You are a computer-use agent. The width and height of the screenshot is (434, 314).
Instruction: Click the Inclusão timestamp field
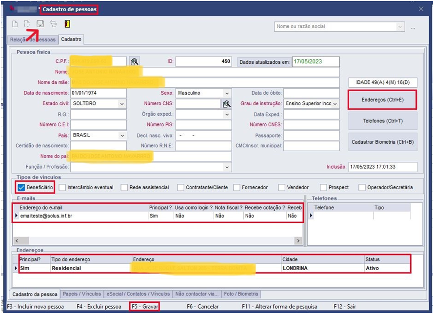[382, 167]
